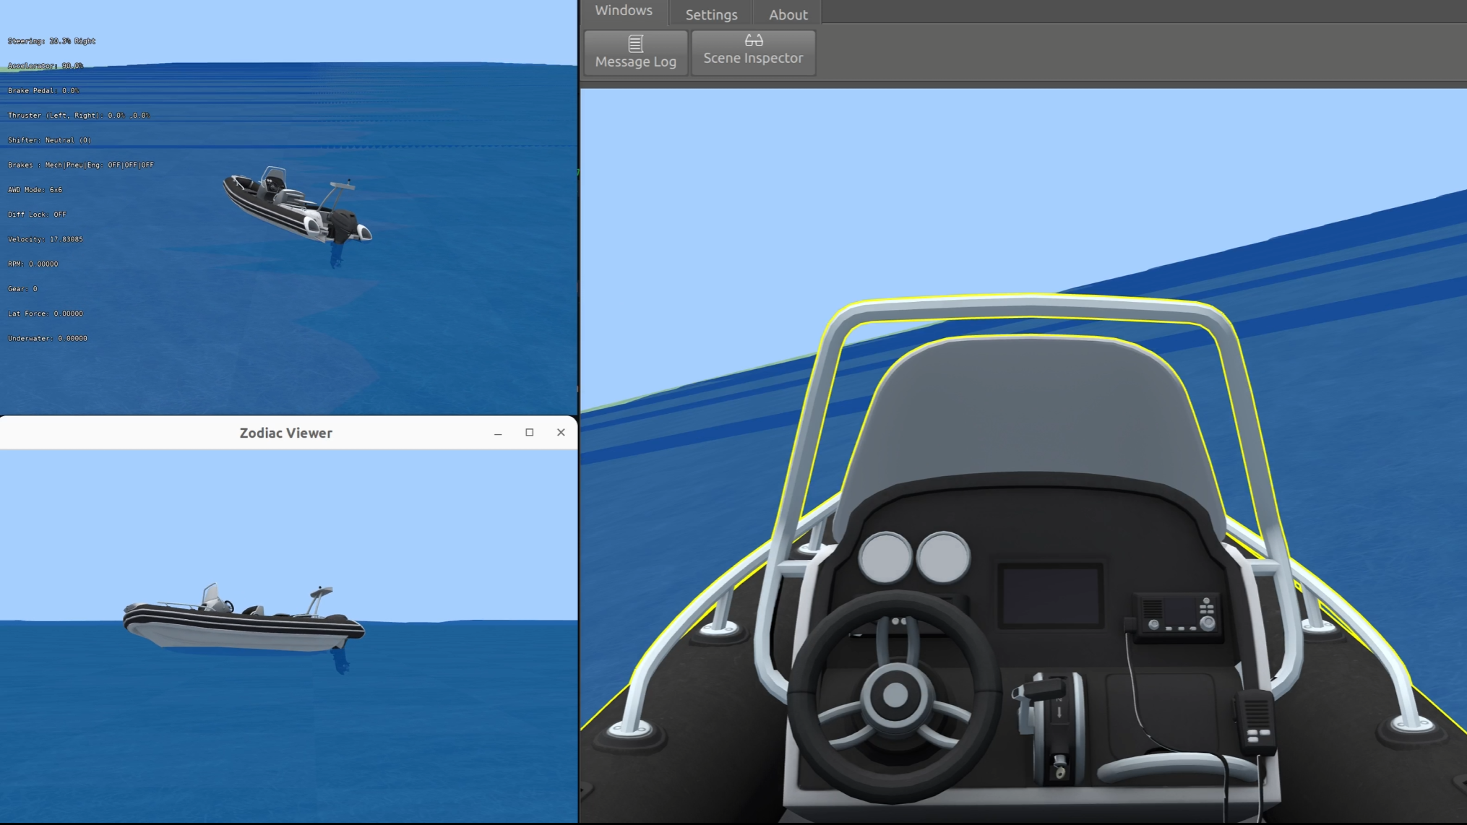This screenshot has width=1467, height=825.
Task: Click the Zodiac Viewer title bar
Action: (x=286, y=433)
